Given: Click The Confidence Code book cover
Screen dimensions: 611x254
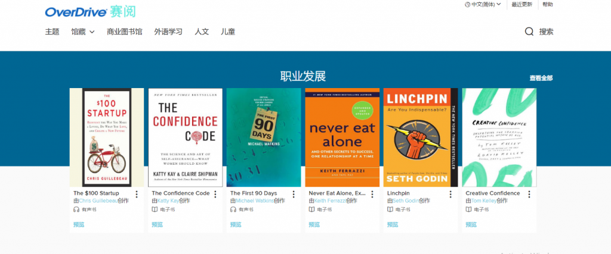Looking at the screenshot, I should tap(185, 137).
